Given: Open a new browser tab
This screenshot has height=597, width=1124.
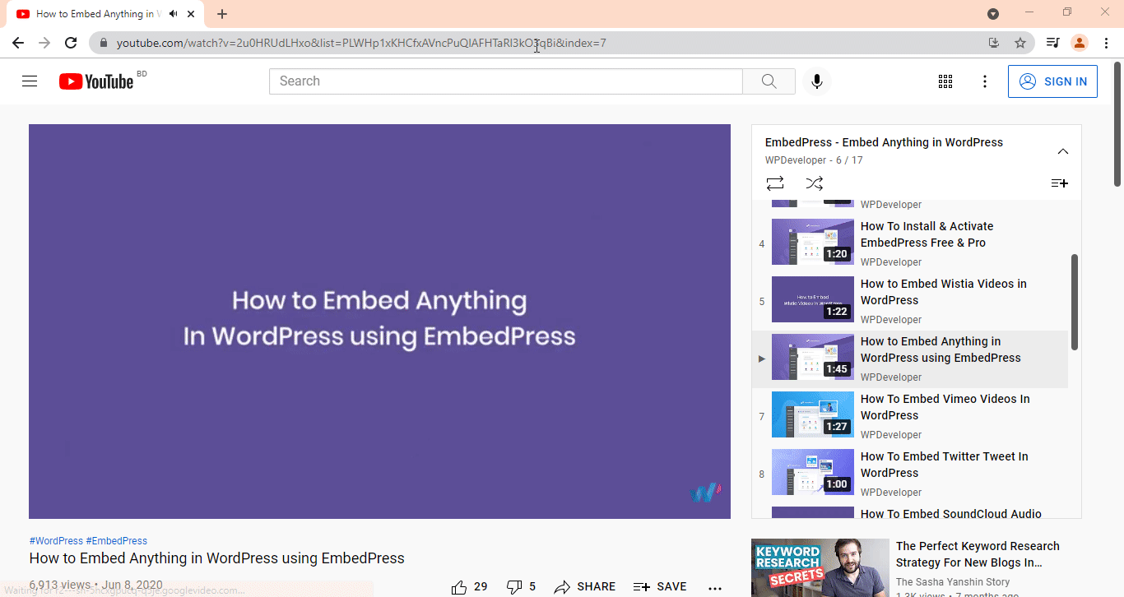Looking at the screenshot, I should 222,14.
